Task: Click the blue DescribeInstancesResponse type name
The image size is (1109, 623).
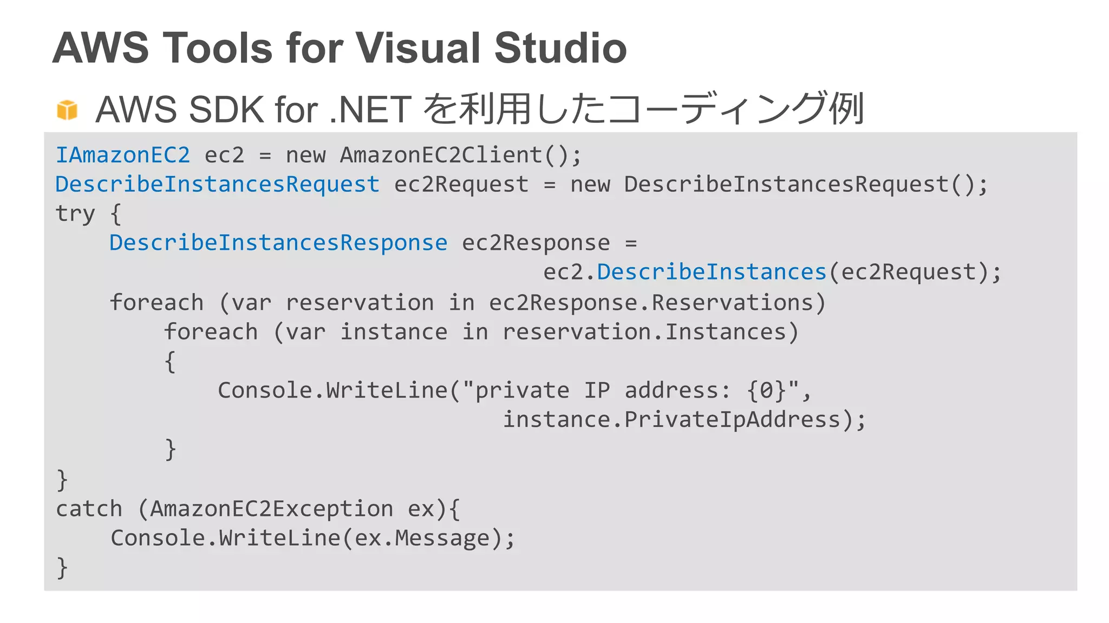Action: pos(278,243)
